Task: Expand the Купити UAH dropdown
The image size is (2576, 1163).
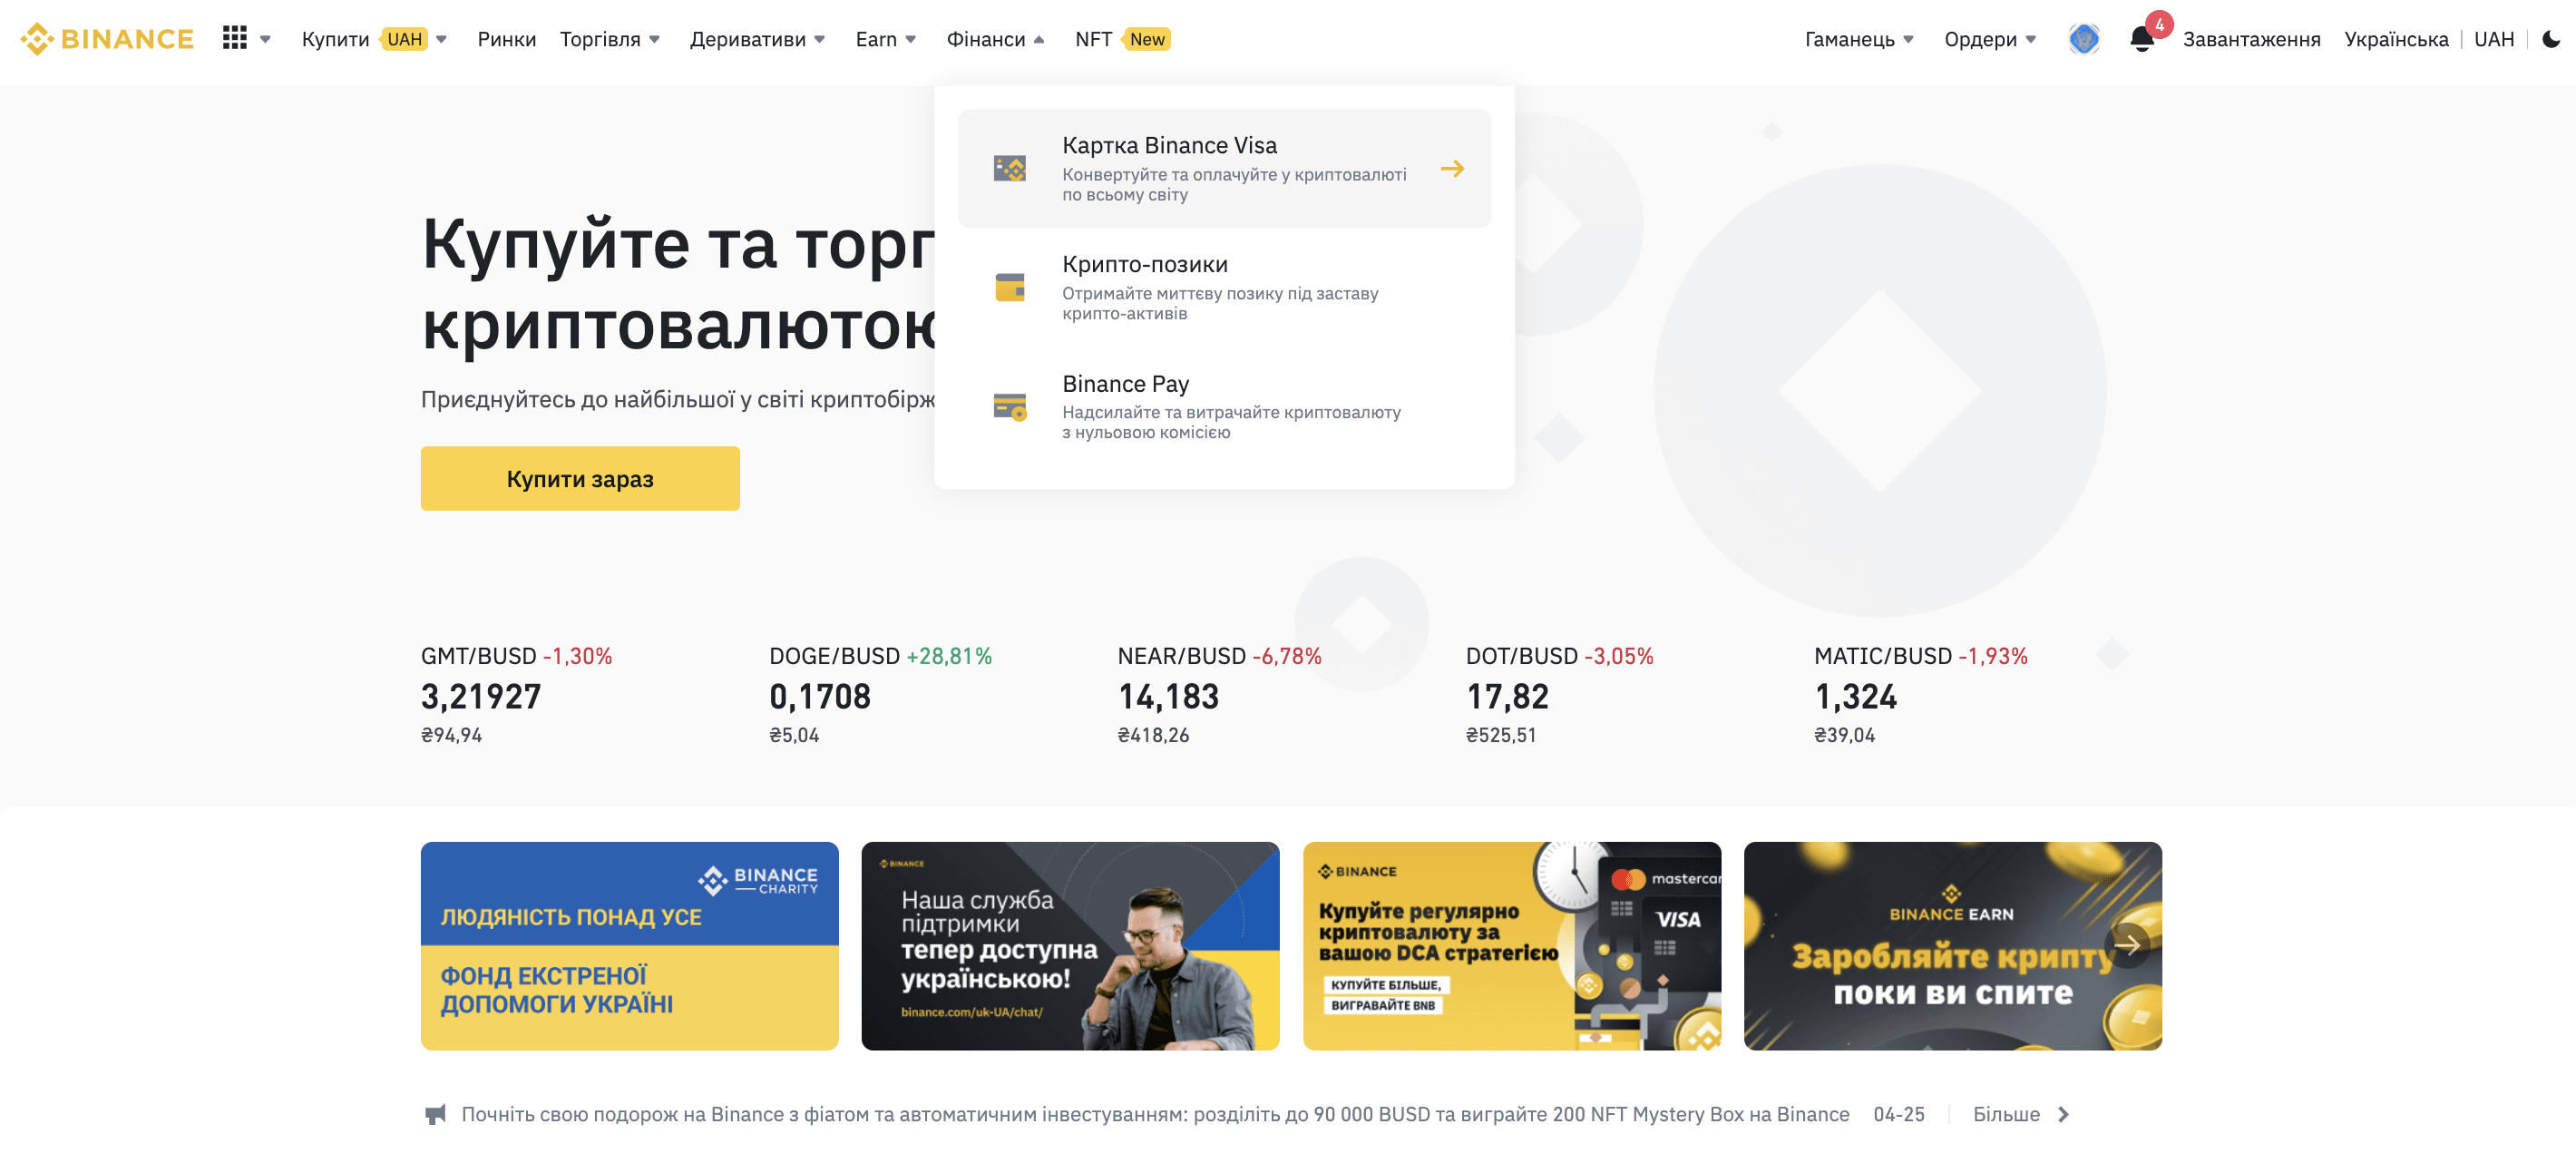Action: pos(374,39)
